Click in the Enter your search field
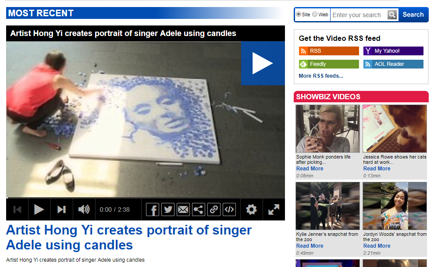Screen dimensions: 434x267 359,14
